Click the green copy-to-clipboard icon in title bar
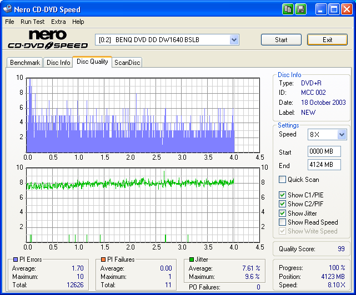 (x=288, y=9)
